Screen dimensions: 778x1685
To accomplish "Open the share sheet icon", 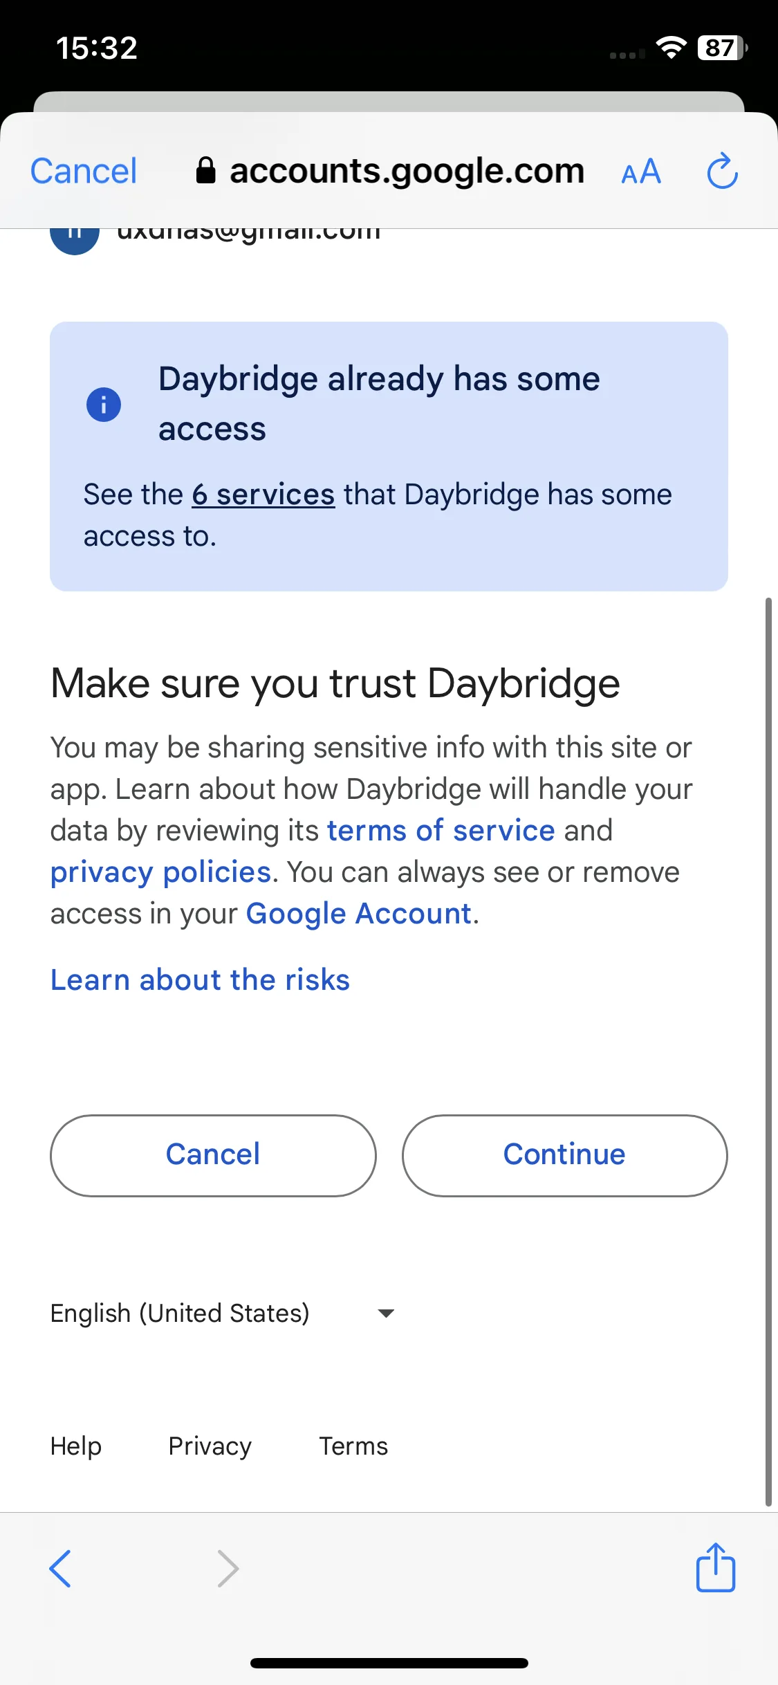I will (716, 1567).
